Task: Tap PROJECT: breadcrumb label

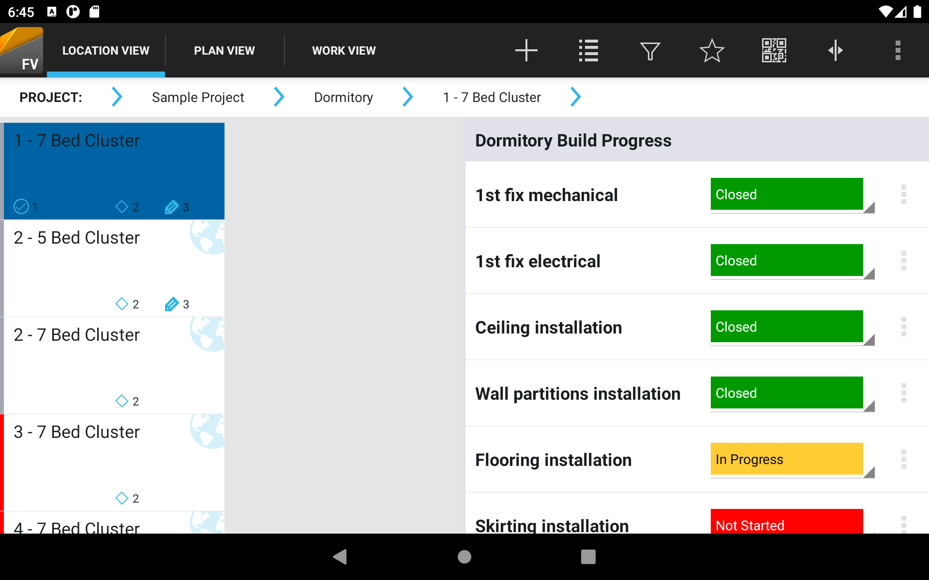Action: [51, 97]
